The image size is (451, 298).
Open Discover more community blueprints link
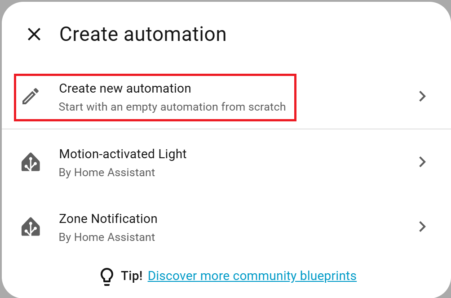252,276
